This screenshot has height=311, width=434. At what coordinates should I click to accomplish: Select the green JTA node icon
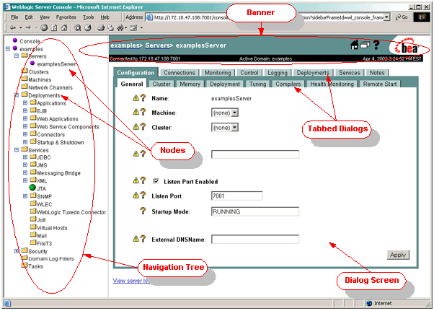[32, 188]
